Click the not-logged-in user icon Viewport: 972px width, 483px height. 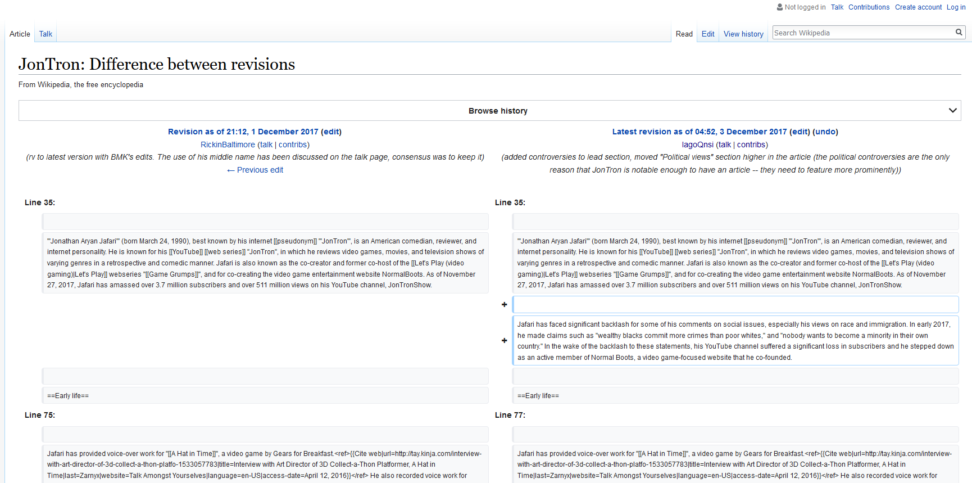pos(780,7)
